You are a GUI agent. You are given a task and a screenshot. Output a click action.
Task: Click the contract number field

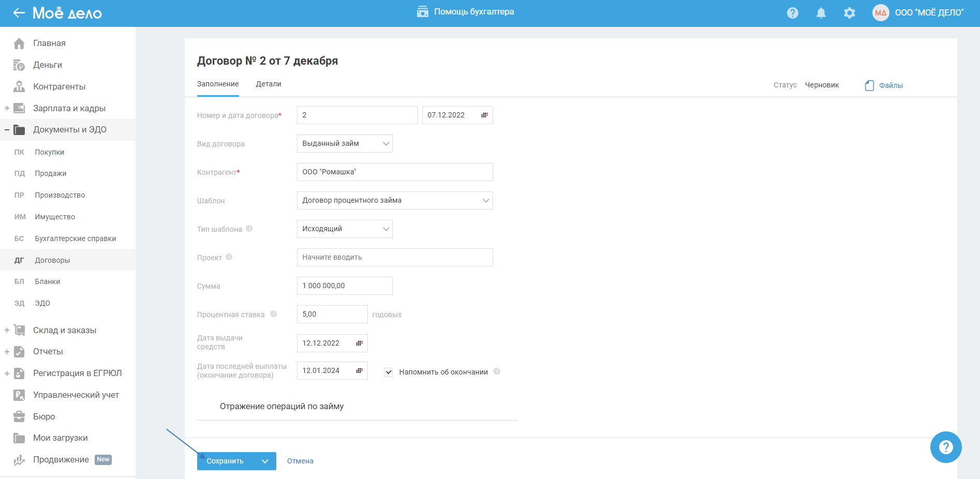[x=358, y=115]
